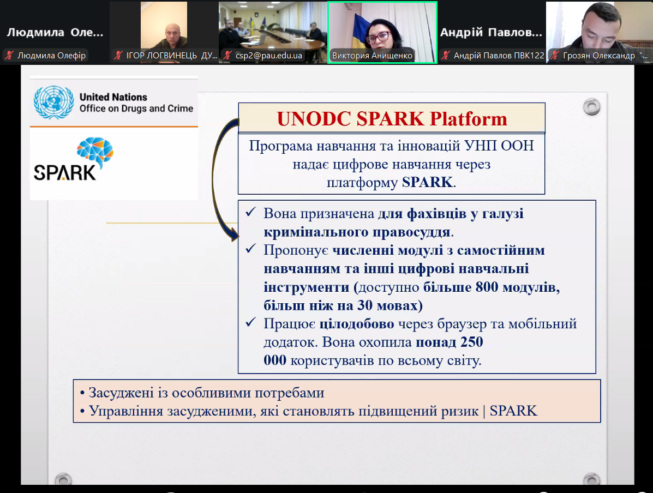Click the checkmark before "Вона призначена"

click(251, 213)
